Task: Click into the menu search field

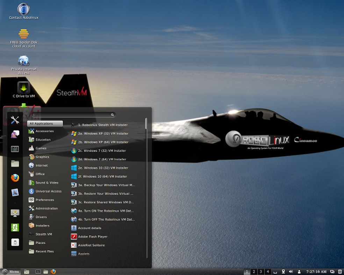Action: coord(73,115)
